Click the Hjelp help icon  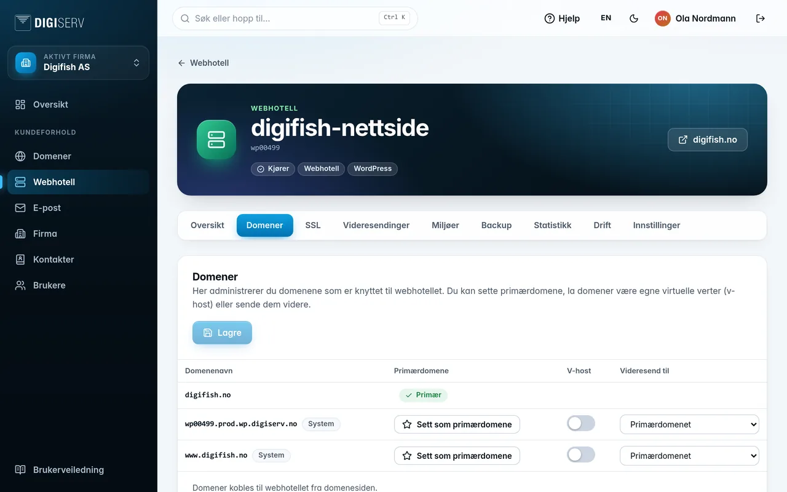click(x=550, y=18)
